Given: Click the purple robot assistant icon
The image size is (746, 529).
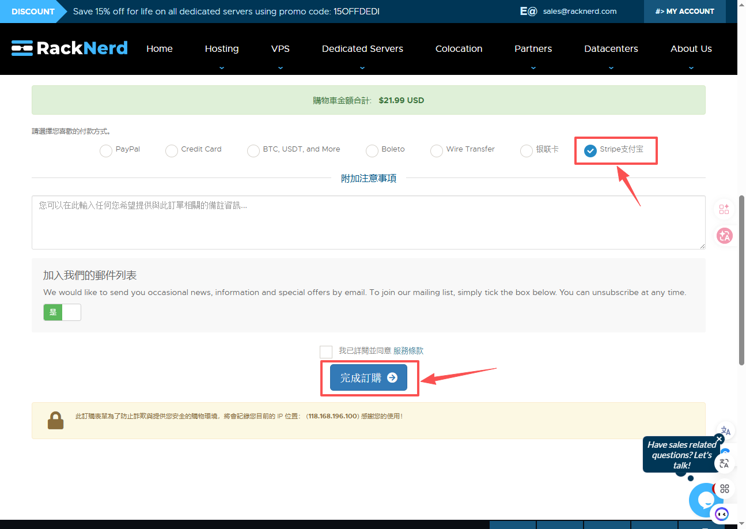Looking at the screenshot, I should (721, 513).
